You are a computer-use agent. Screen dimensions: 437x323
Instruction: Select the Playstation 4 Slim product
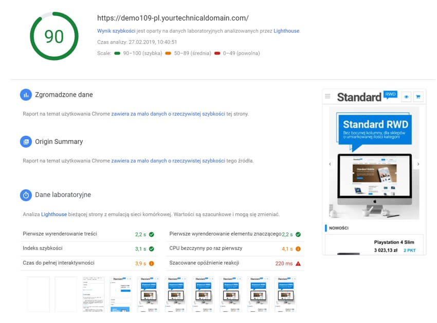[394, 242]
